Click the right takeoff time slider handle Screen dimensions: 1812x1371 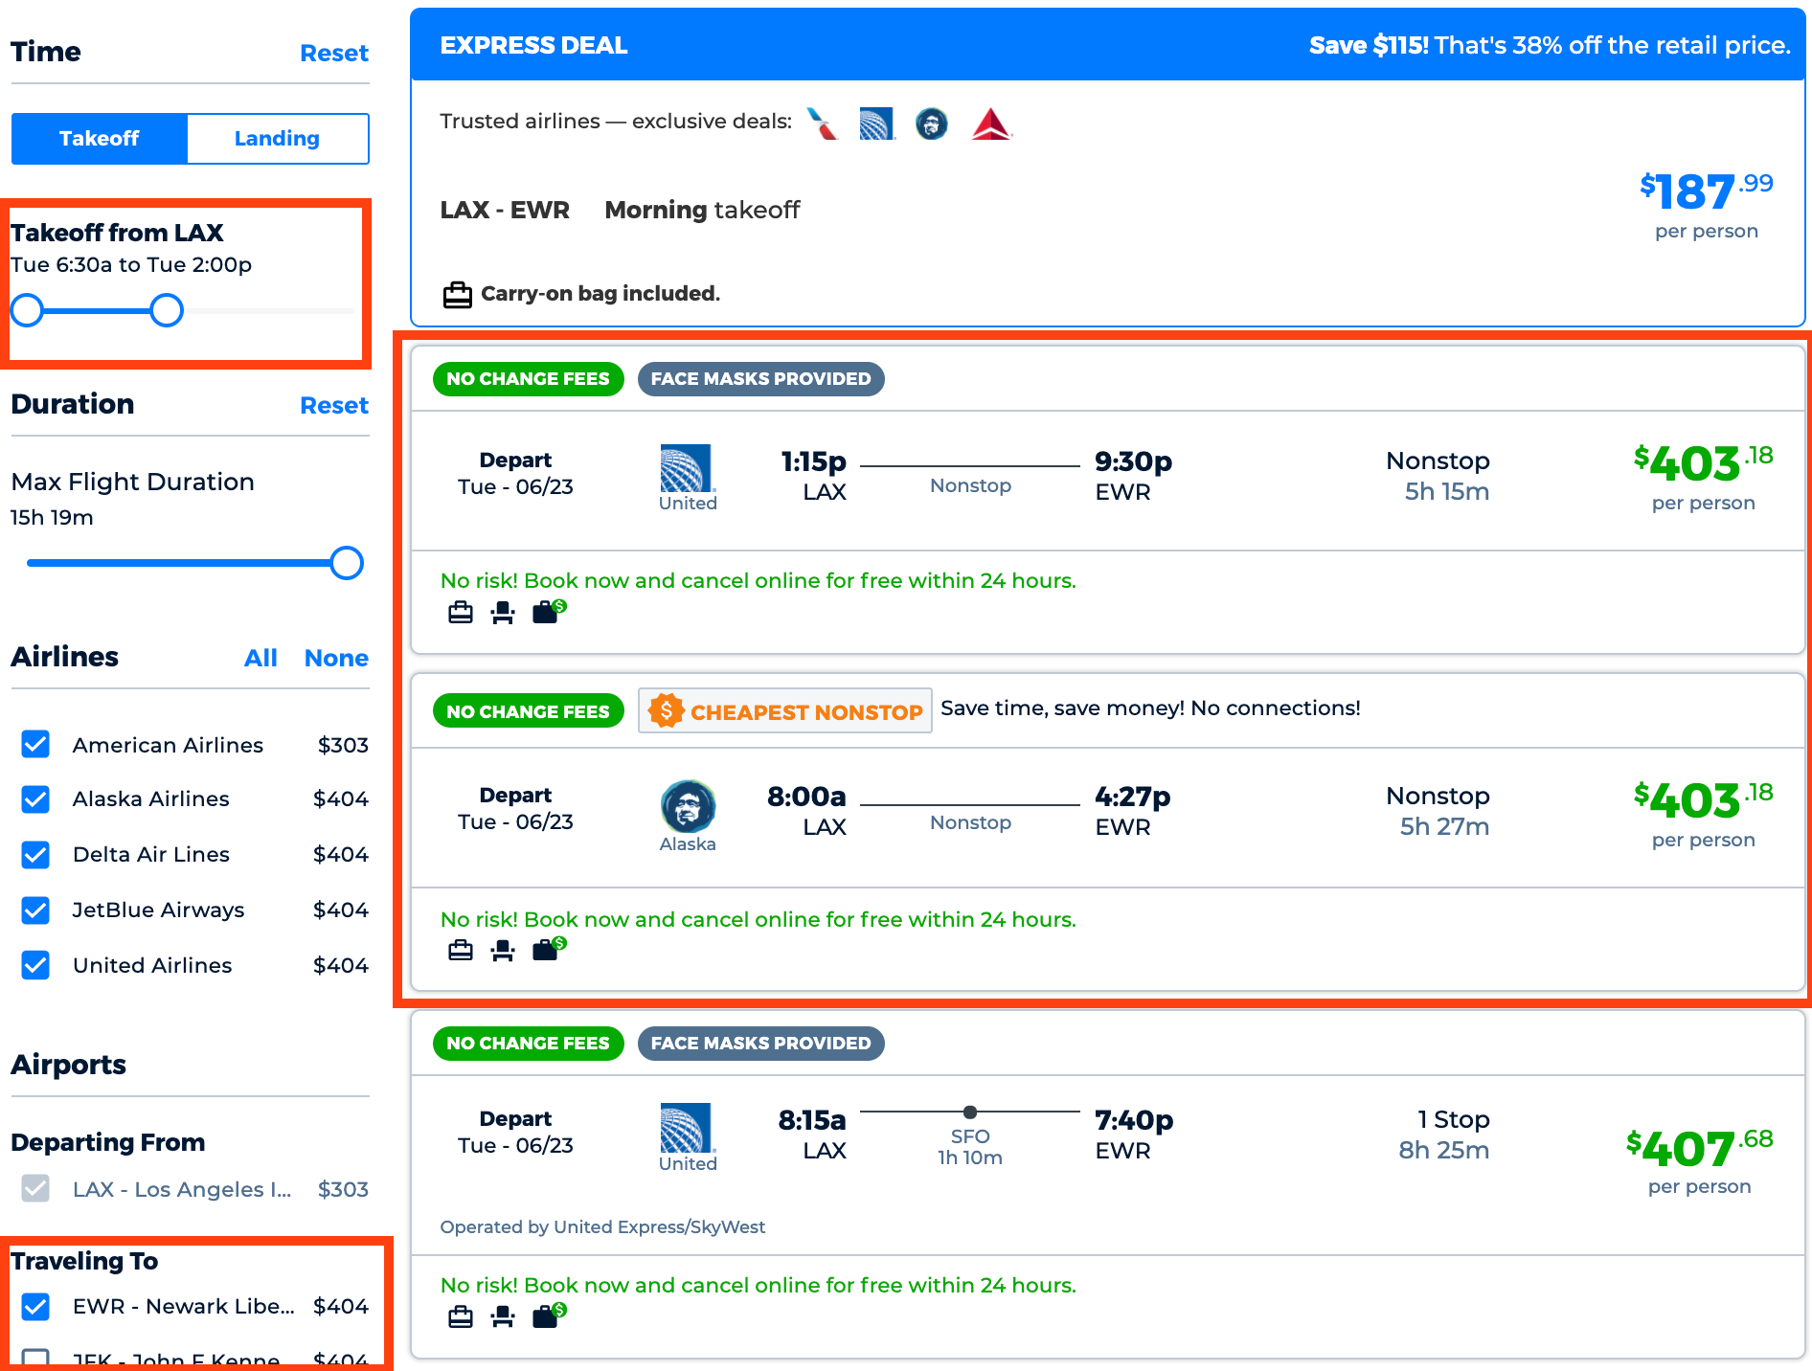pos(167,310)
